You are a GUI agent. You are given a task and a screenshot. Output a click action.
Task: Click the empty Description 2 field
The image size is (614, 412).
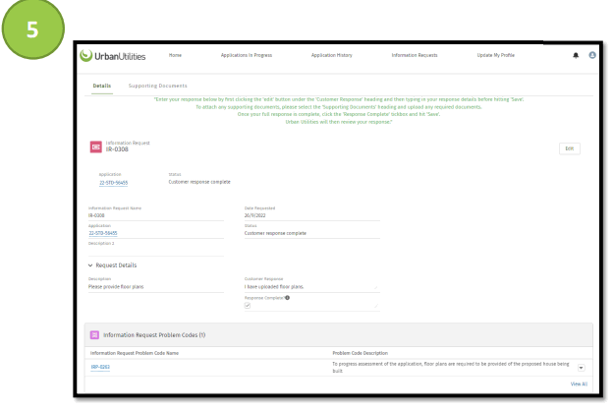click(x=156, y=252)
